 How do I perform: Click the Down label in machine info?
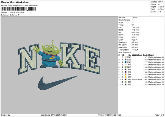[121, 35]
